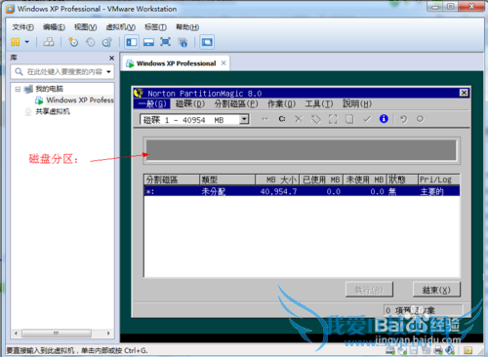The width and height of the screenshot is (488, 357).
Task: Click the label partition tag icon
Action: click(x=316, y=119)
